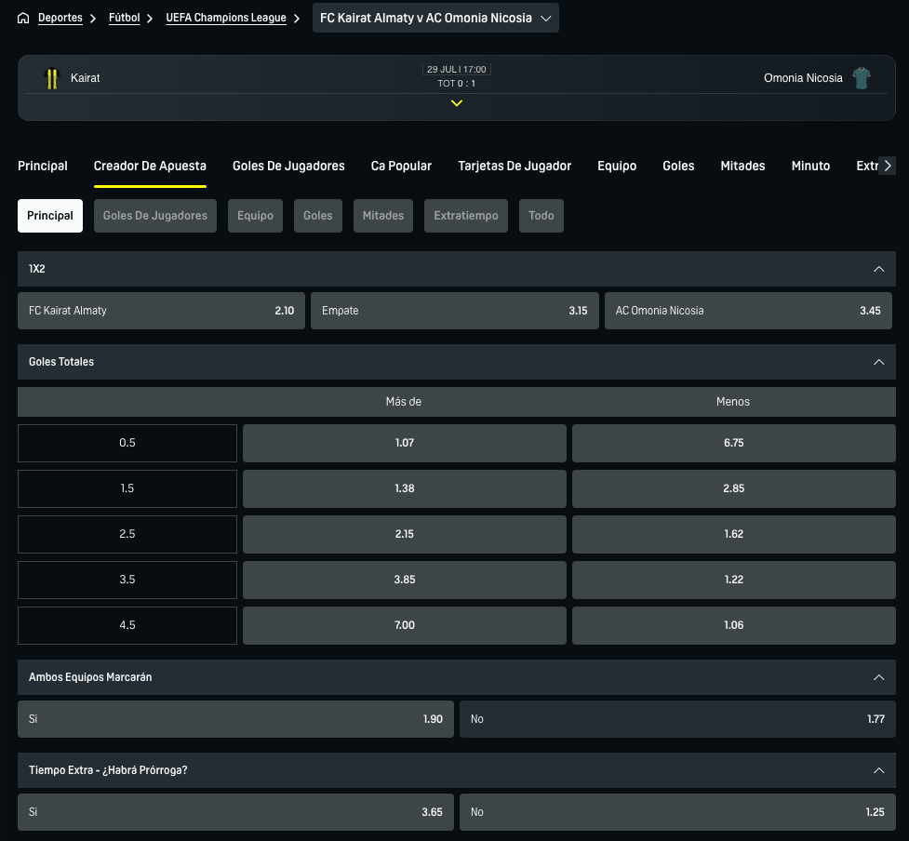Image resolution: width=909 pixels, height=841 pixels.
Task: Pick Menos 1.5 goals at 2.85
Action: tap(734, 488)
